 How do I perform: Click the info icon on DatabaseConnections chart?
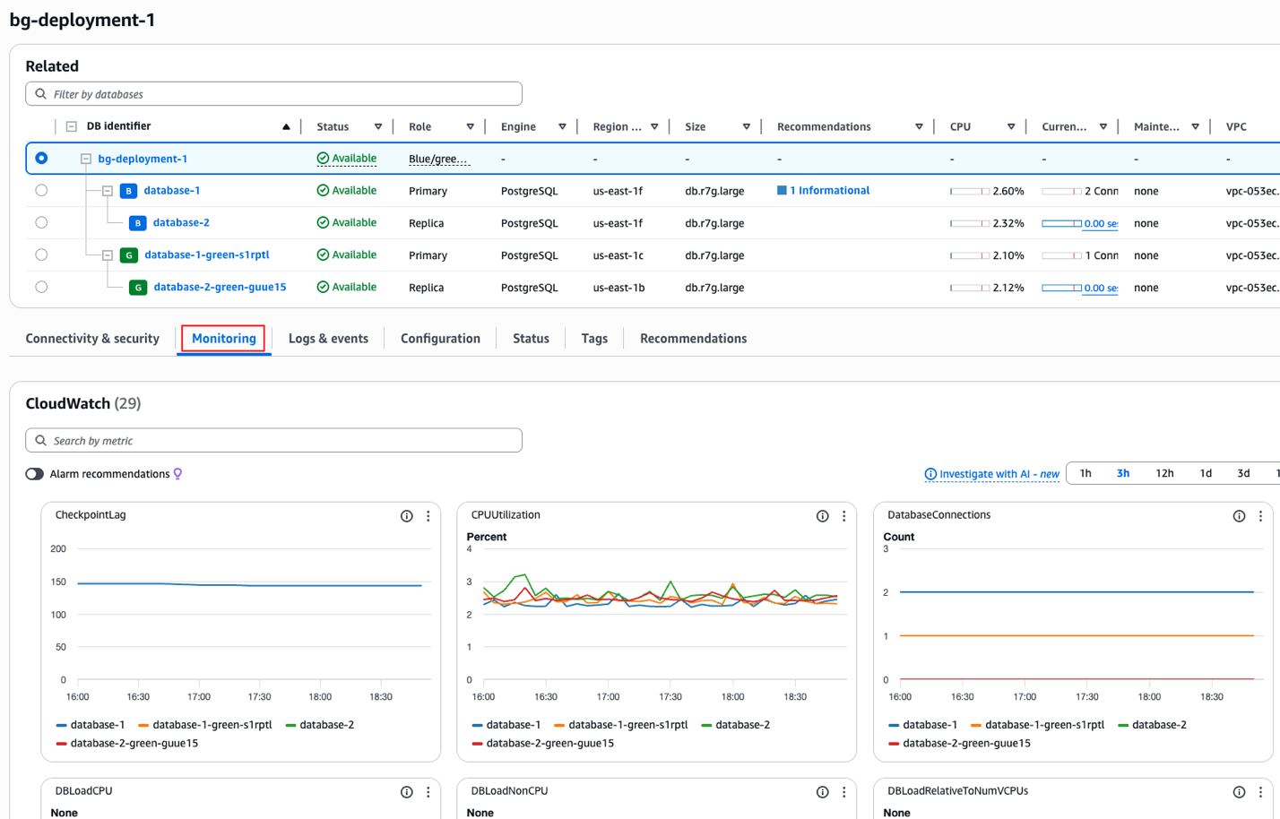(1239, 516)
